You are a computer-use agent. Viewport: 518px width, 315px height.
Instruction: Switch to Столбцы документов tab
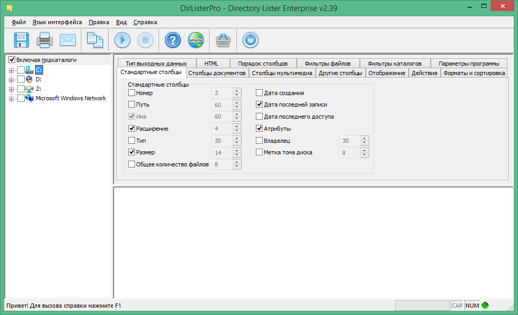[217, 73]
